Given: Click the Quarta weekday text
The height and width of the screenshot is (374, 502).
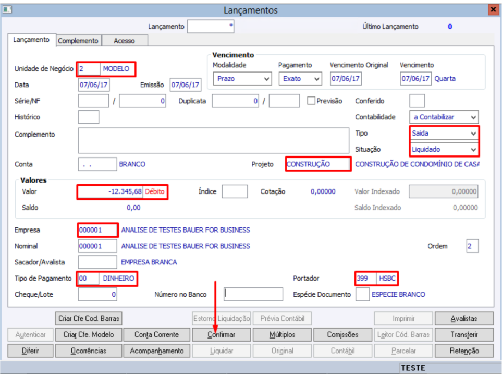Looking at the screenshot, I should click(445, 79).
